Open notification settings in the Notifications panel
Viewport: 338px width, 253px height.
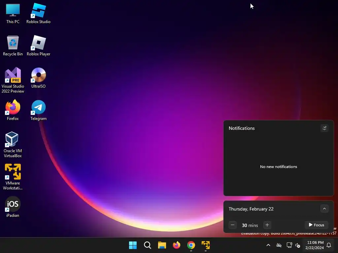[x=324, y=128]
